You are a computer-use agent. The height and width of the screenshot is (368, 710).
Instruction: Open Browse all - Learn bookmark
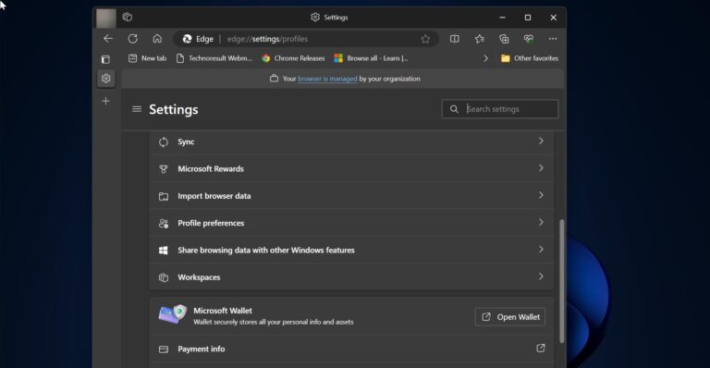371,58
